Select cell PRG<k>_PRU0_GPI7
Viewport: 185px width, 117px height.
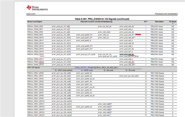pos(35,29)
